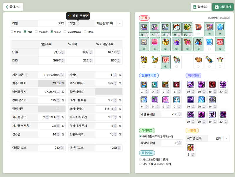Click the 레벨 input field showing 292

point(52,24)
